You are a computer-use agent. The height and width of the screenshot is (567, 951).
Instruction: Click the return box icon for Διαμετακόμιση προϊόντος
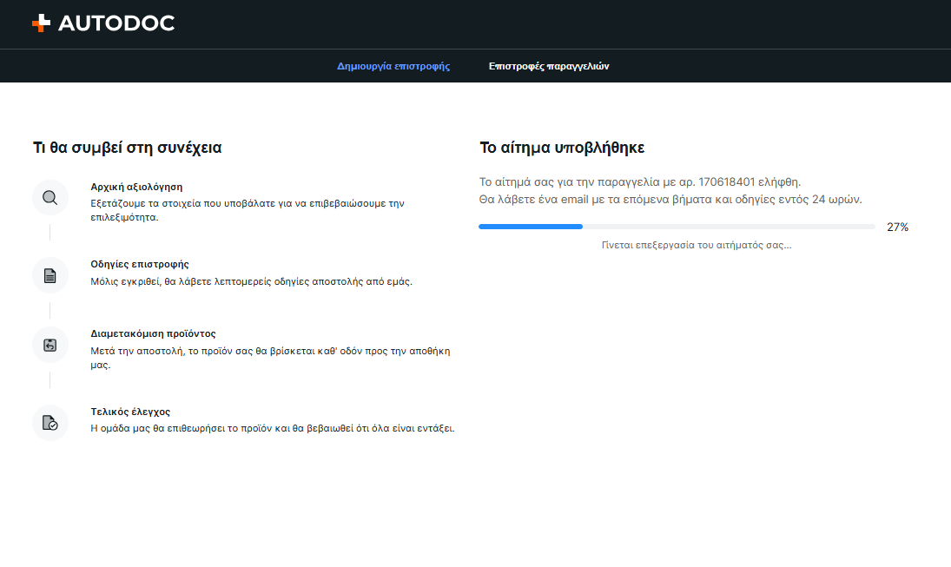(50, 345)
